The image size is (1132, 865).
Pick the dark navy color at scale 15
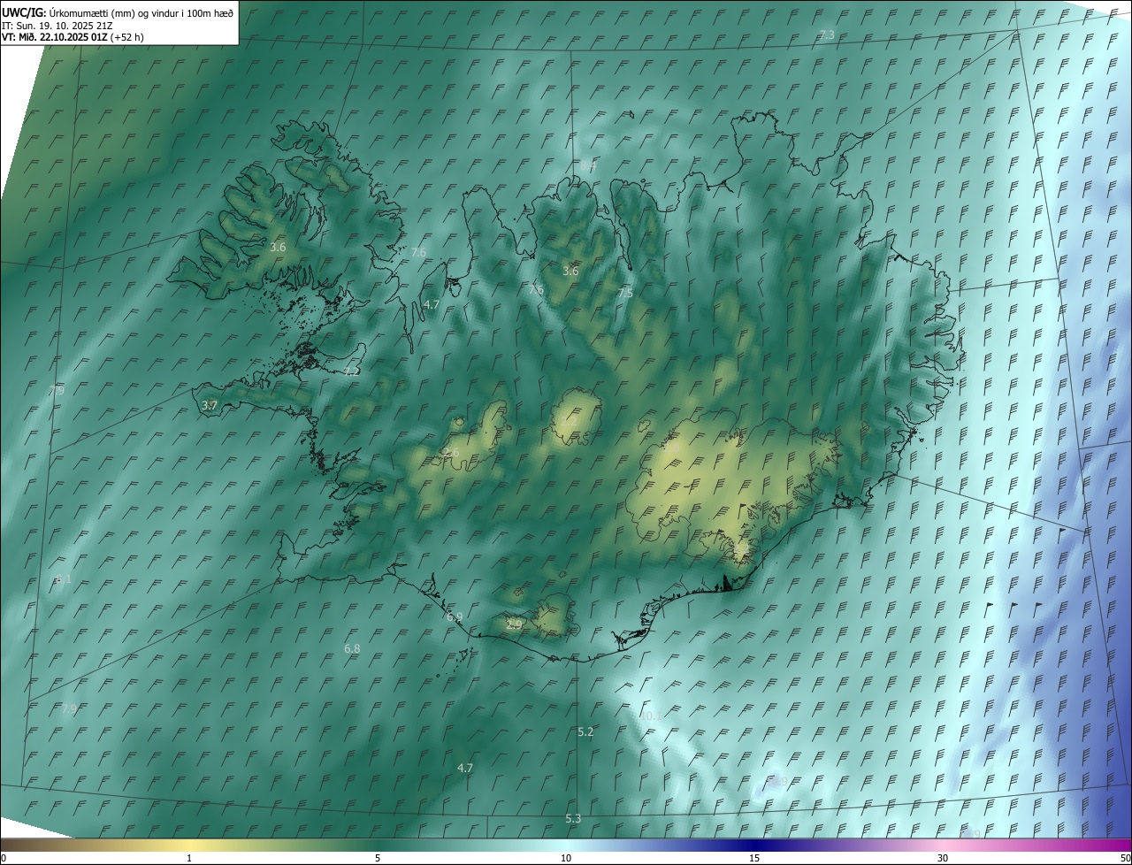[754, 845]
